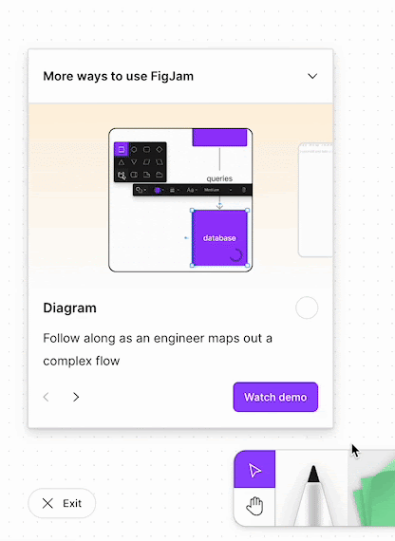Click the More ways to use FigJam title
The height and width of the screenshot is (541, 395).
click(118, 76)
